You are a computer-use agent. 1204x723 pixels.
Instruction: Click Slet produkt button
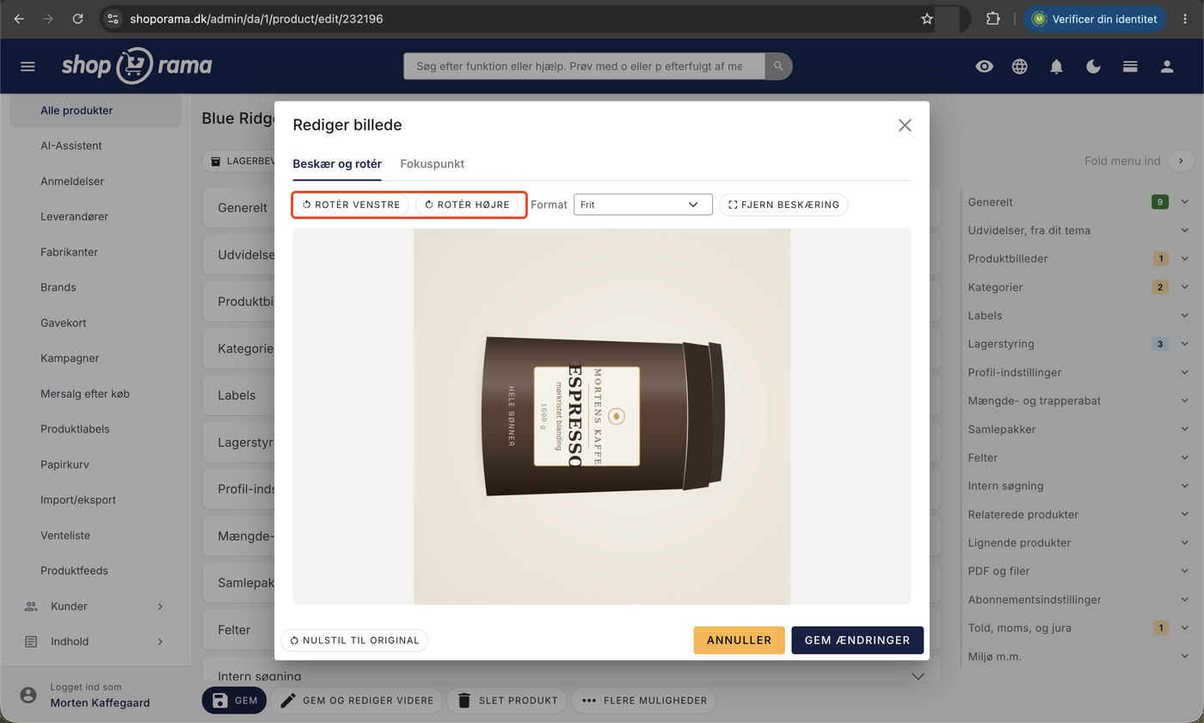point(507,700)
